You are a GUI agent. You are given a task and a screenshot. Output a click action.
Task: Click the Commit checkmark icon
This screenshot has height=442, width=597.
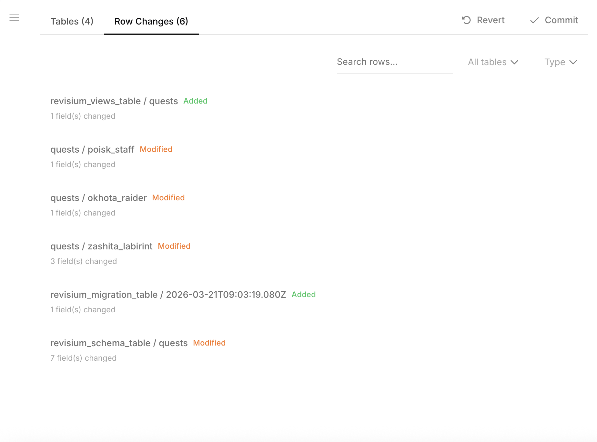click(x=534, y=20)
